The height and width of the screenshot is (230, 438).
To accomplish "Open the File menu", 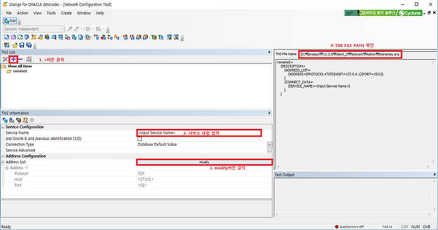I will [x=9, y=13].
